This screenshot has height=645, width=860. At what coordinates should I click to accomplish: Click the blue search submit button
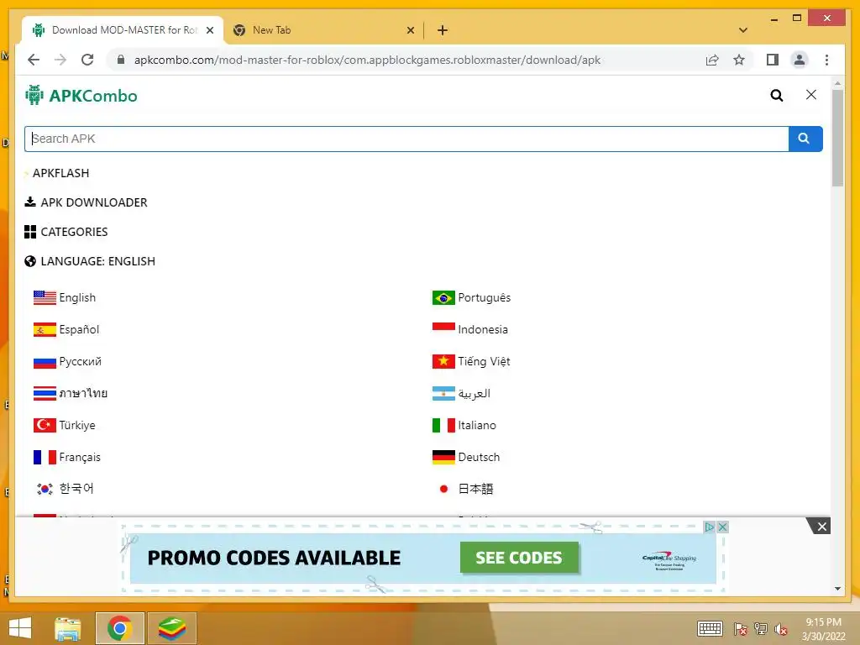(x=805, y=139)
